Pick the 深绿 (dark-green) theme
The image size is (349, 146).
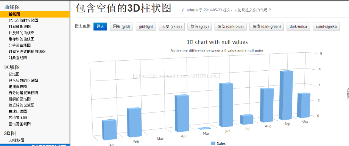click(266, 27)
